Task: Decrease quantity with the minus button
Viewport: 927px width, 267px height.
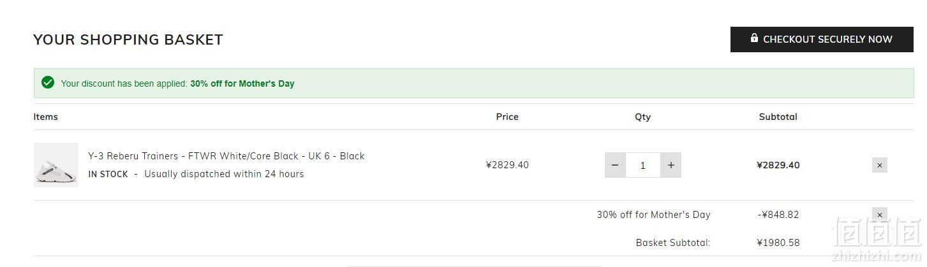Action: click(x=615, y=165)
